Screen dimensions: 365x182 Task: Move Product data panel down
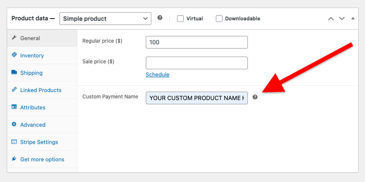[342, 19]
